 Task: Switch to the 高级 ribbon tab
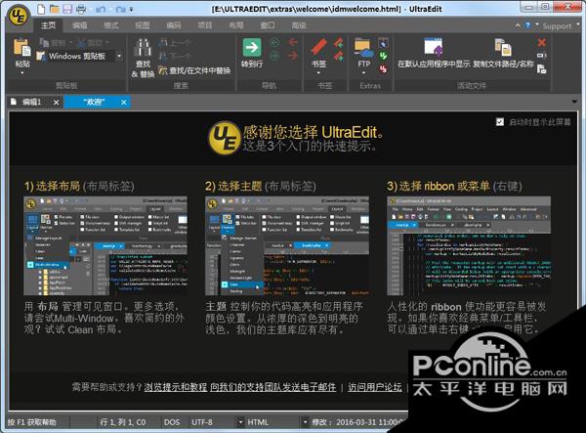click(x=298, y=25)
